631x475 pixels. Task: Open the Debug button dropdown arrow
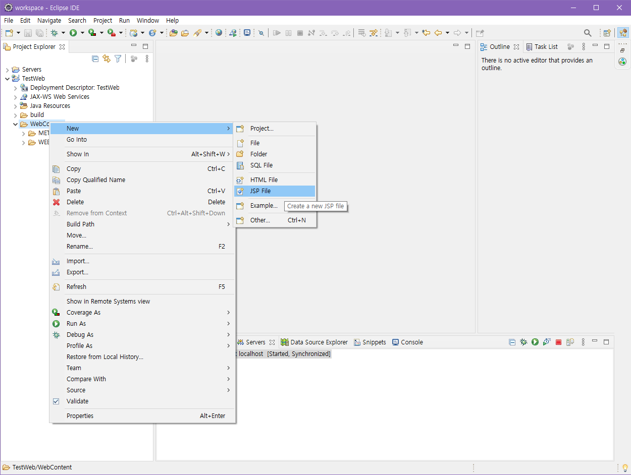(63, 33)
